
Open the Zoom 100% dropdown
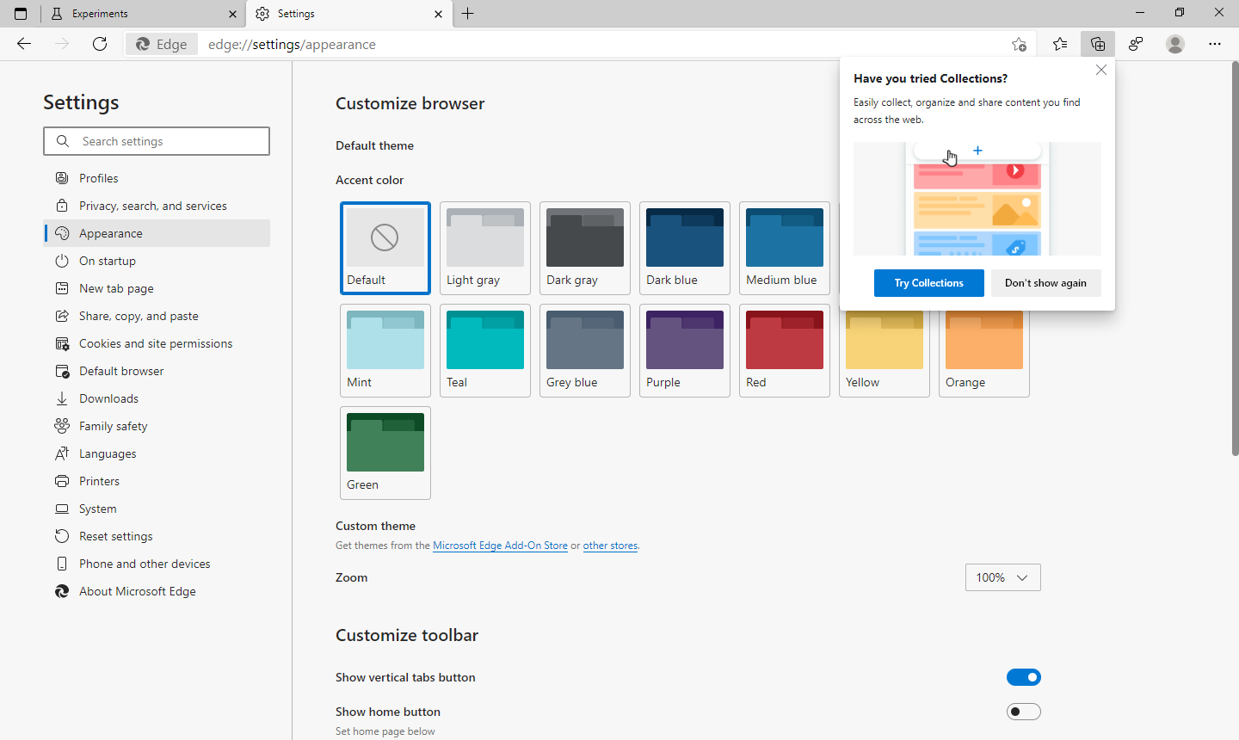click(1003, 577)
